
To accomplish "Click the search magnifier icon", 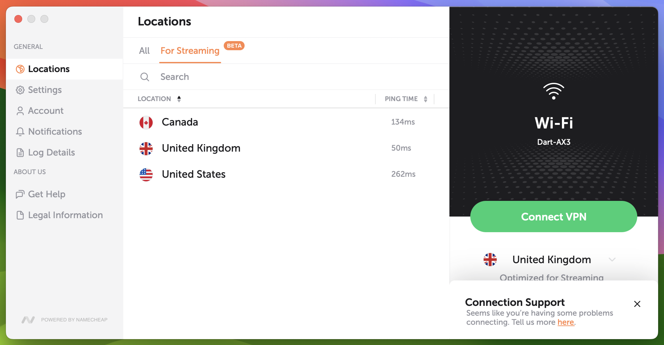I will [145, 77].
